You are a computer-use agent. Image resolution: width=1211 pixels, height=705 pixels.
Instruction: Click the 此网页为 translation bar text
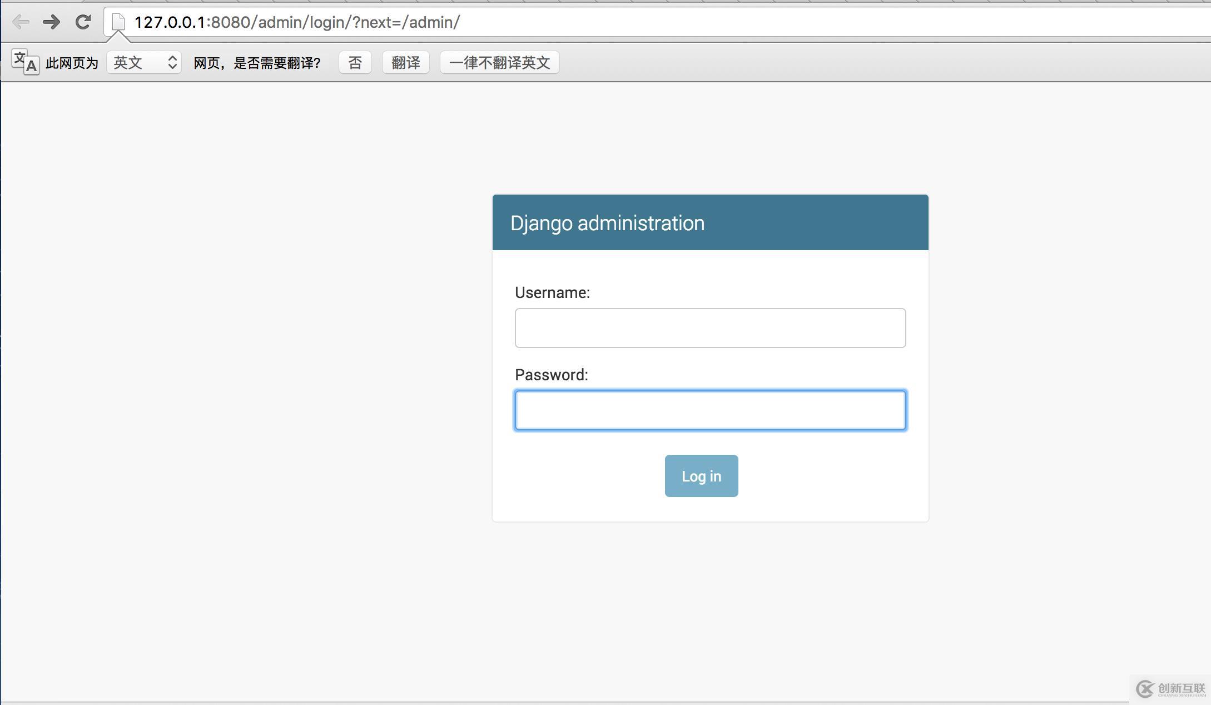[x=72, y=63]
